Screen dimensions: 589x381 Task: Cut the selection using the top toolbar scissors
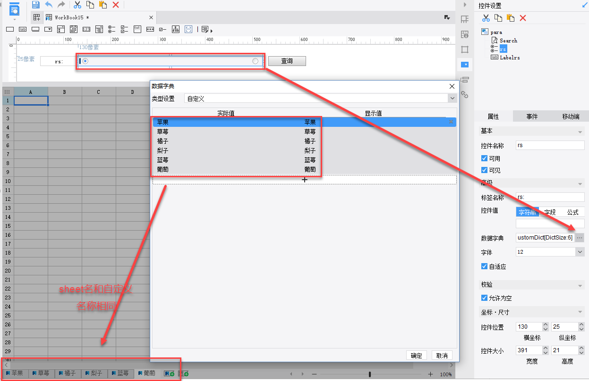pos(77,5)
